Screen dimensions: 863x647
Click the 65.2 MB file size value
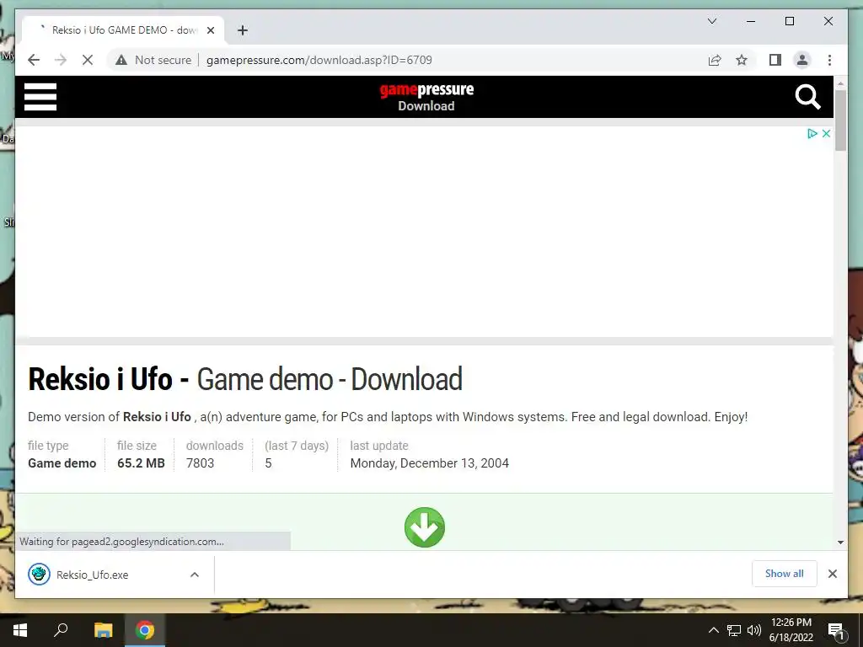click(141, 463)
